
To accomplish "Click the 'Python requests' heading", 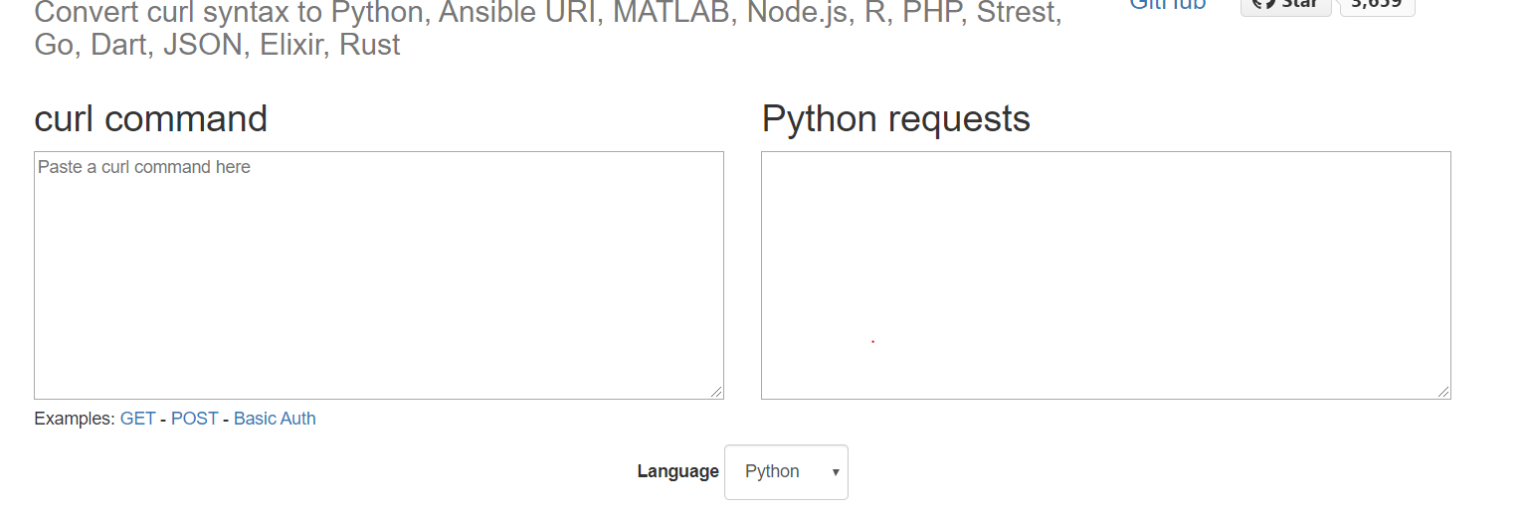I will (895, 119).
